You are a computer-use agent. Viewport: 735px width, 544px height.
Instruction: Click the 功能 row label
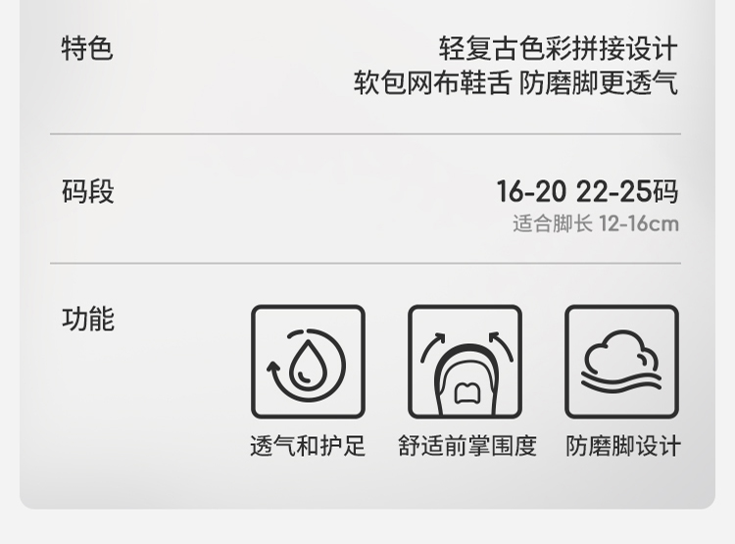click(88, 319)
